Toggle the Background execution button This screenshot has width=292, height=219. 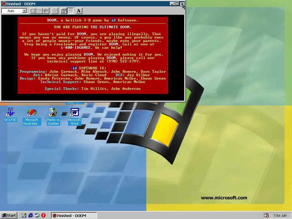(x=70, y=11)
